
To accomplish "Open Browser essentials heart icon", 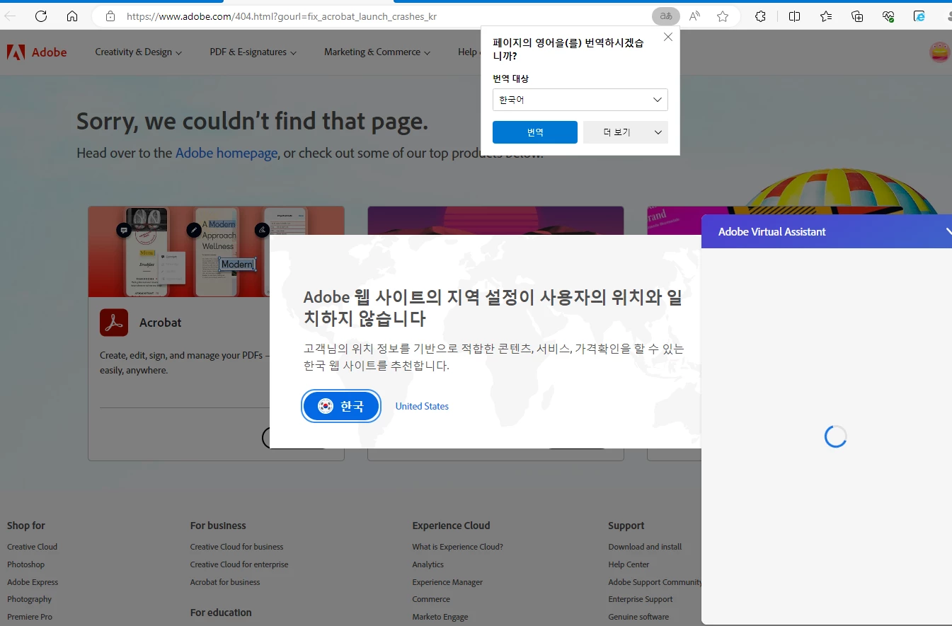I will [x=888, y=16].
